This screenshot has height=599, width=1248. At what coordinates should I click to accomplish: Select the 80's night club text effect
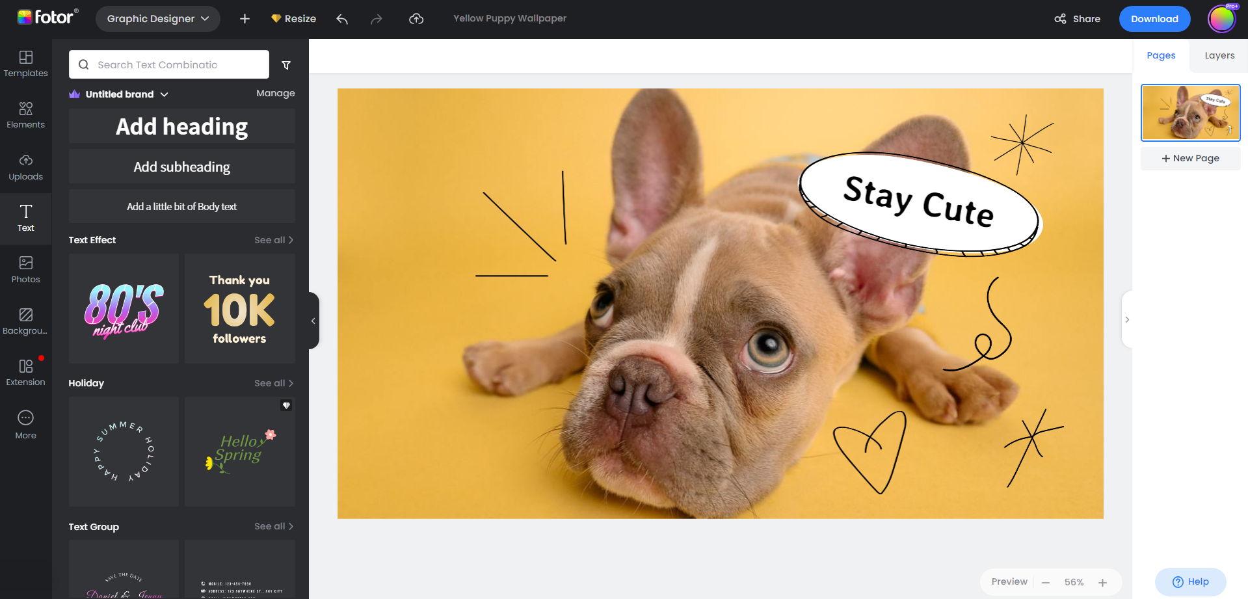124,308
